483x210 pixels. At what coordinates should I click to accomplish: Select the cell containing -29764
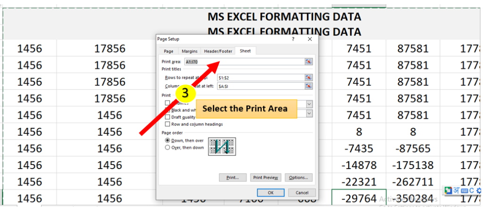pos(359,198)
